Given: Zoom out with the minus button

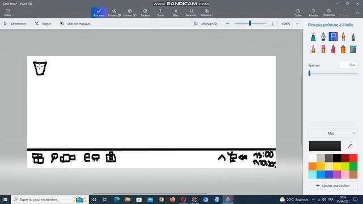Looking at the screenshot, I should click(227, 24).
